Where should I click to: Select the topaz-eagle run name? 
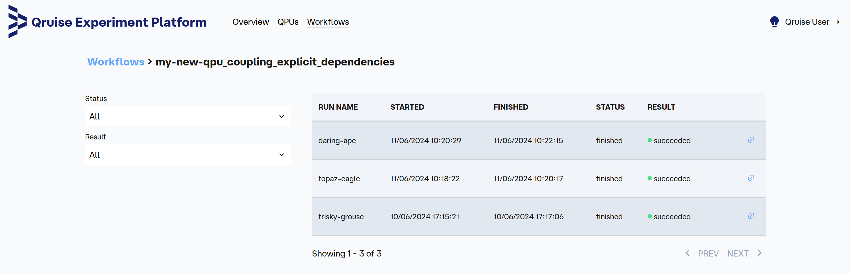click(339, 179)
